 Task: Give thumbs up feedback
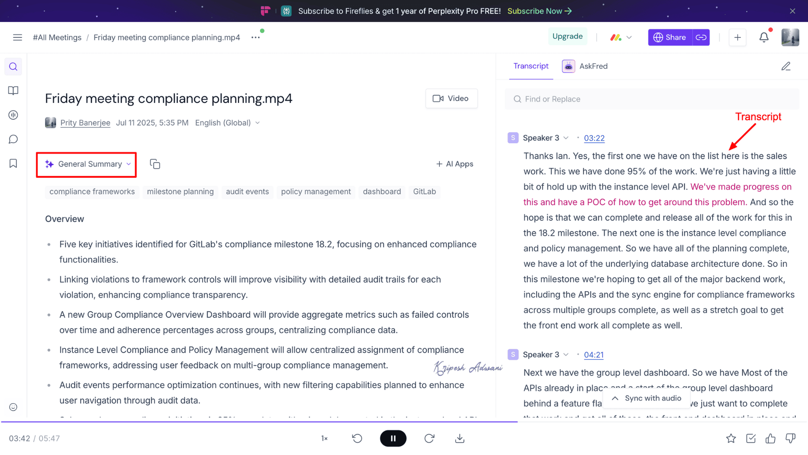click(771, 439)
